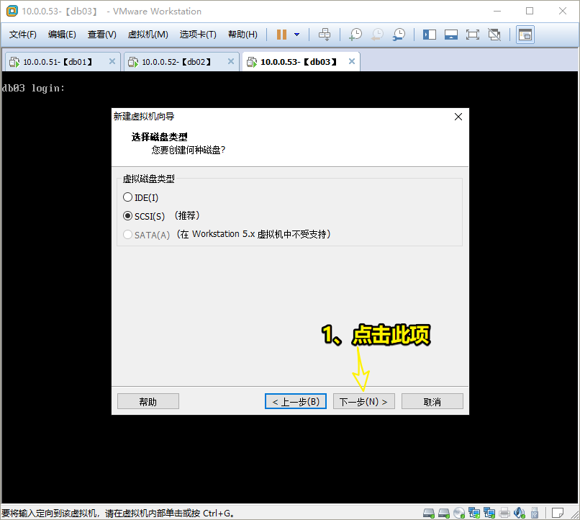
Task: Click the 下一步(N) > button
Action: point(363,401)
